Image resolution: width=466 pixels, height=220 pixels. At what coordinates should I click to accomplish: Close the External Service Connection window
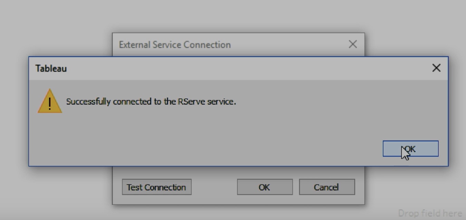(x=352, y=44)
